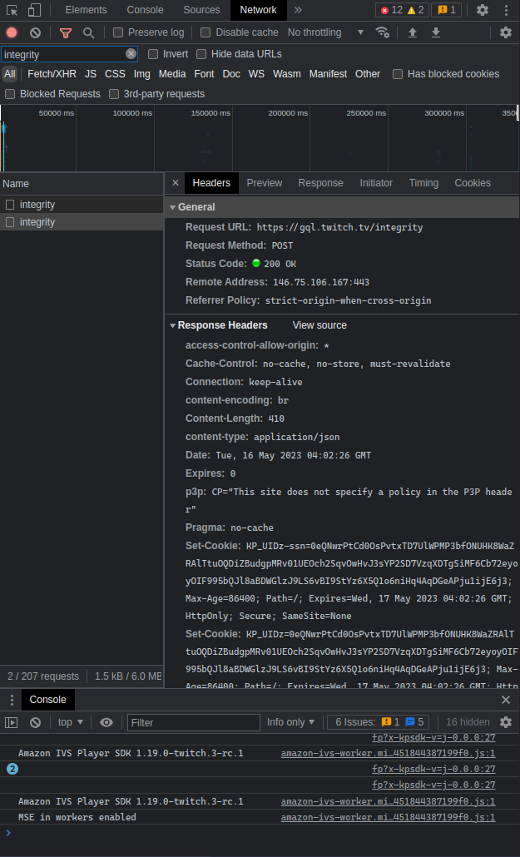Image resolution: width=520 pixels, height=857 pixels.
Task: Select the Request URL value gql.twitch.tv/integrity
Action: point(339,227)
